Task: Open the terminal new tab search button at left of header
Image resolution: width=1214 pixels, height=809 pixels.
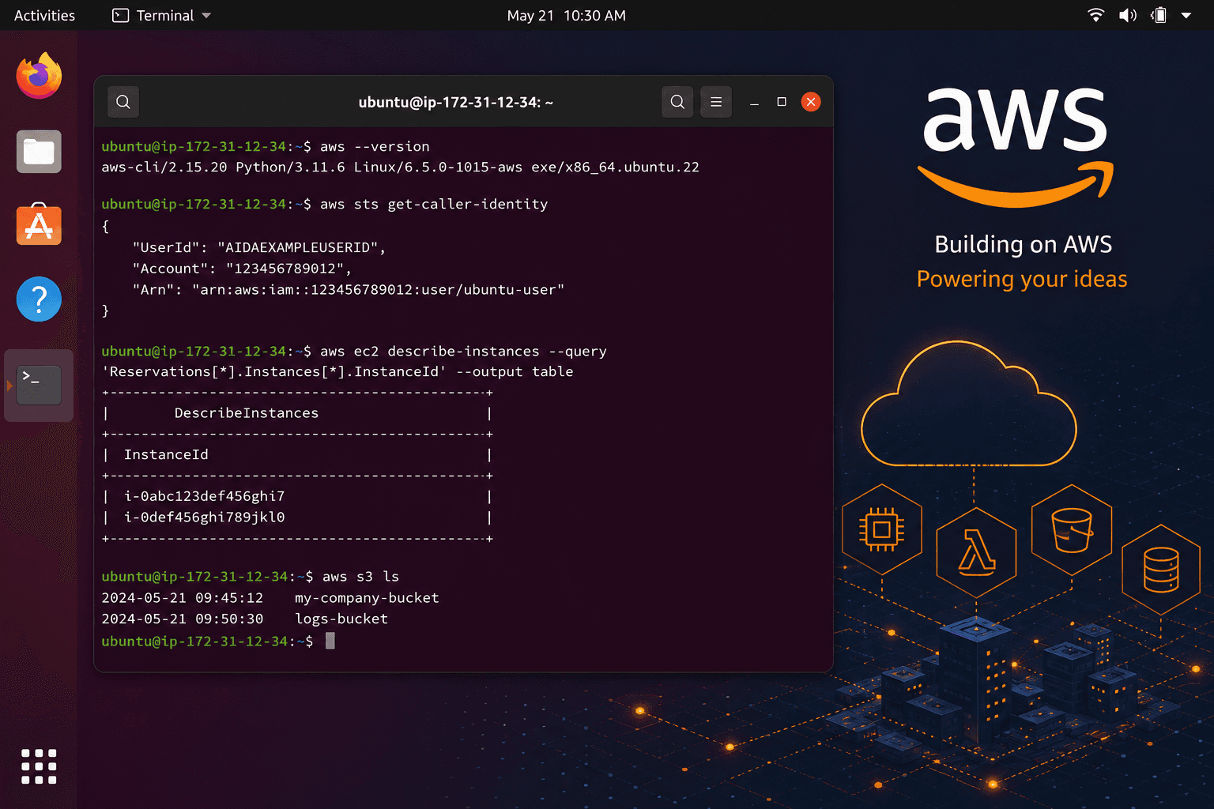Action: (x=123, y=102)
